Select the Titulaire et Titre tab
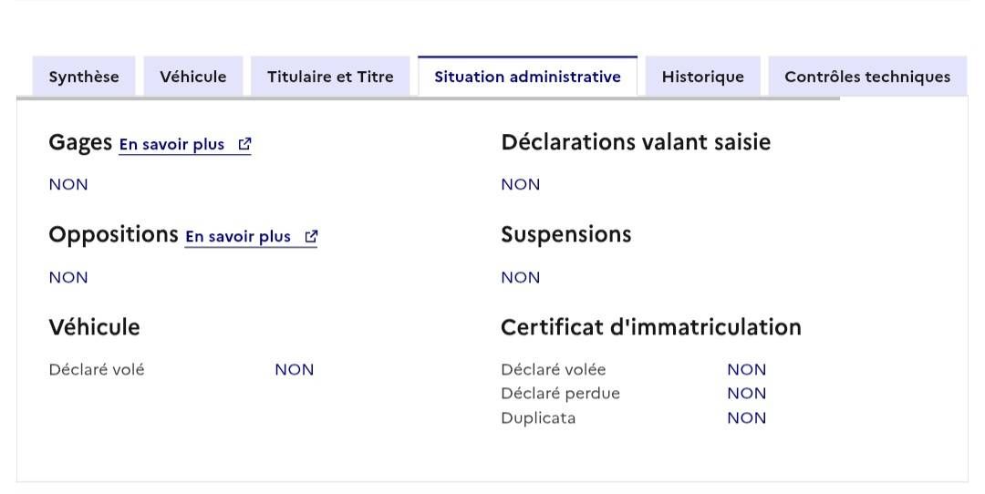 point(330,77)
